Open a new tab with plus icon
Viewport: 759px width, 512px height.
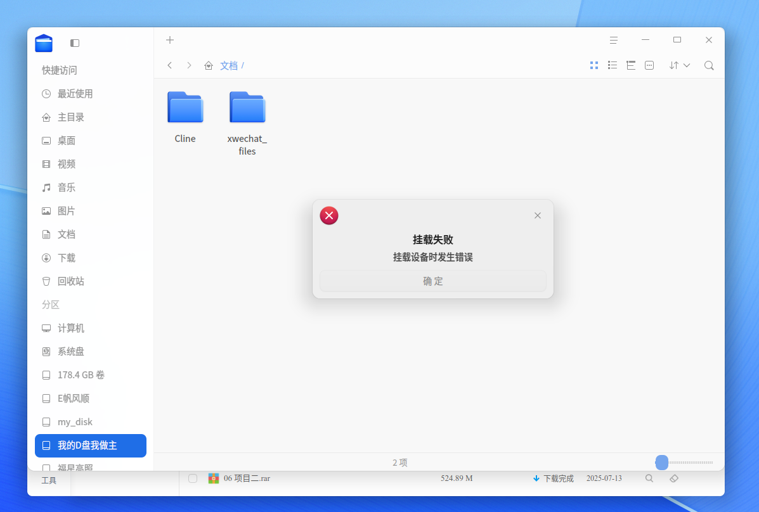pyautogui.click(x=170, y=40)
